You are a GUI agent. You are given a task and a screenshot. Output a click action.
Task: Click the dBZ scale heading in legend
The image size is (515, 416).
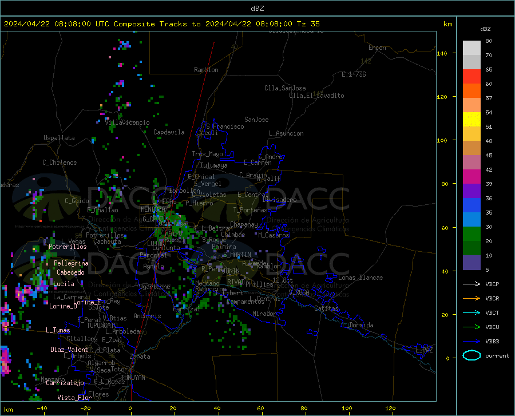tap(485, 29)
